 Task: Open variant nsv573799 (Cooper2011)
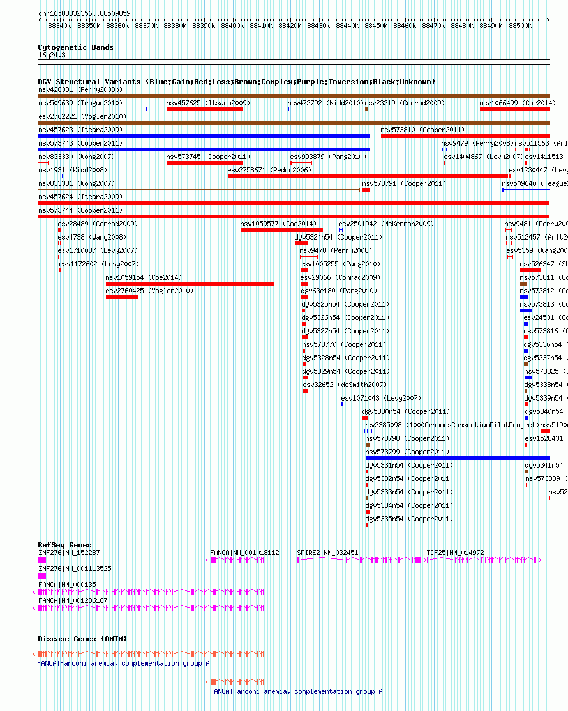(x=407, y=452)
